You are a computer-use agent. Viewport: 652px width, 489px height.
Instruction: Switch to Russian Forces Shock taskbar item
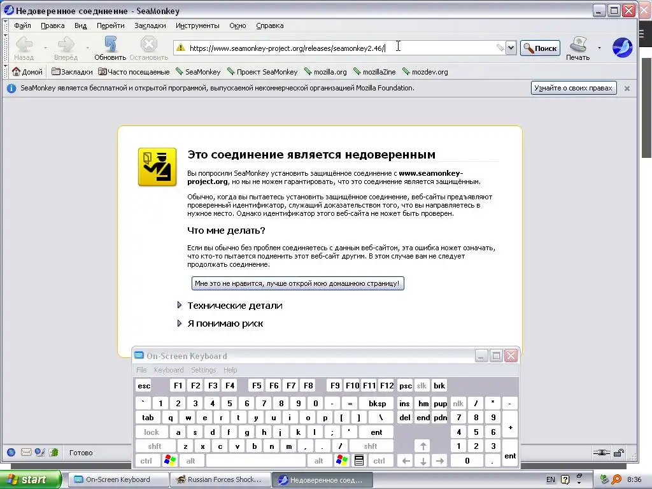click(220, 479)
